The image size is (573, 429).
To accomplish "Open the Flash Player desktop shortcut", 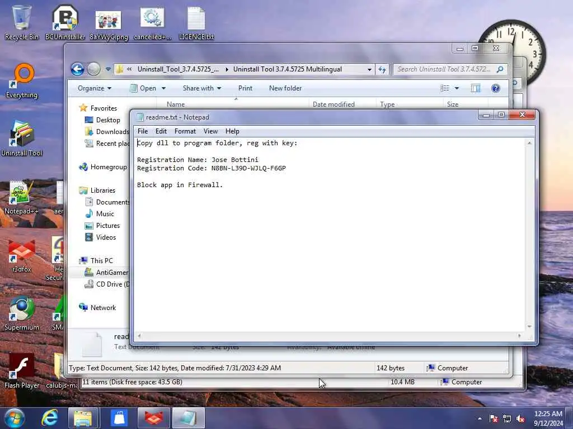I will (x=22, y=371).
